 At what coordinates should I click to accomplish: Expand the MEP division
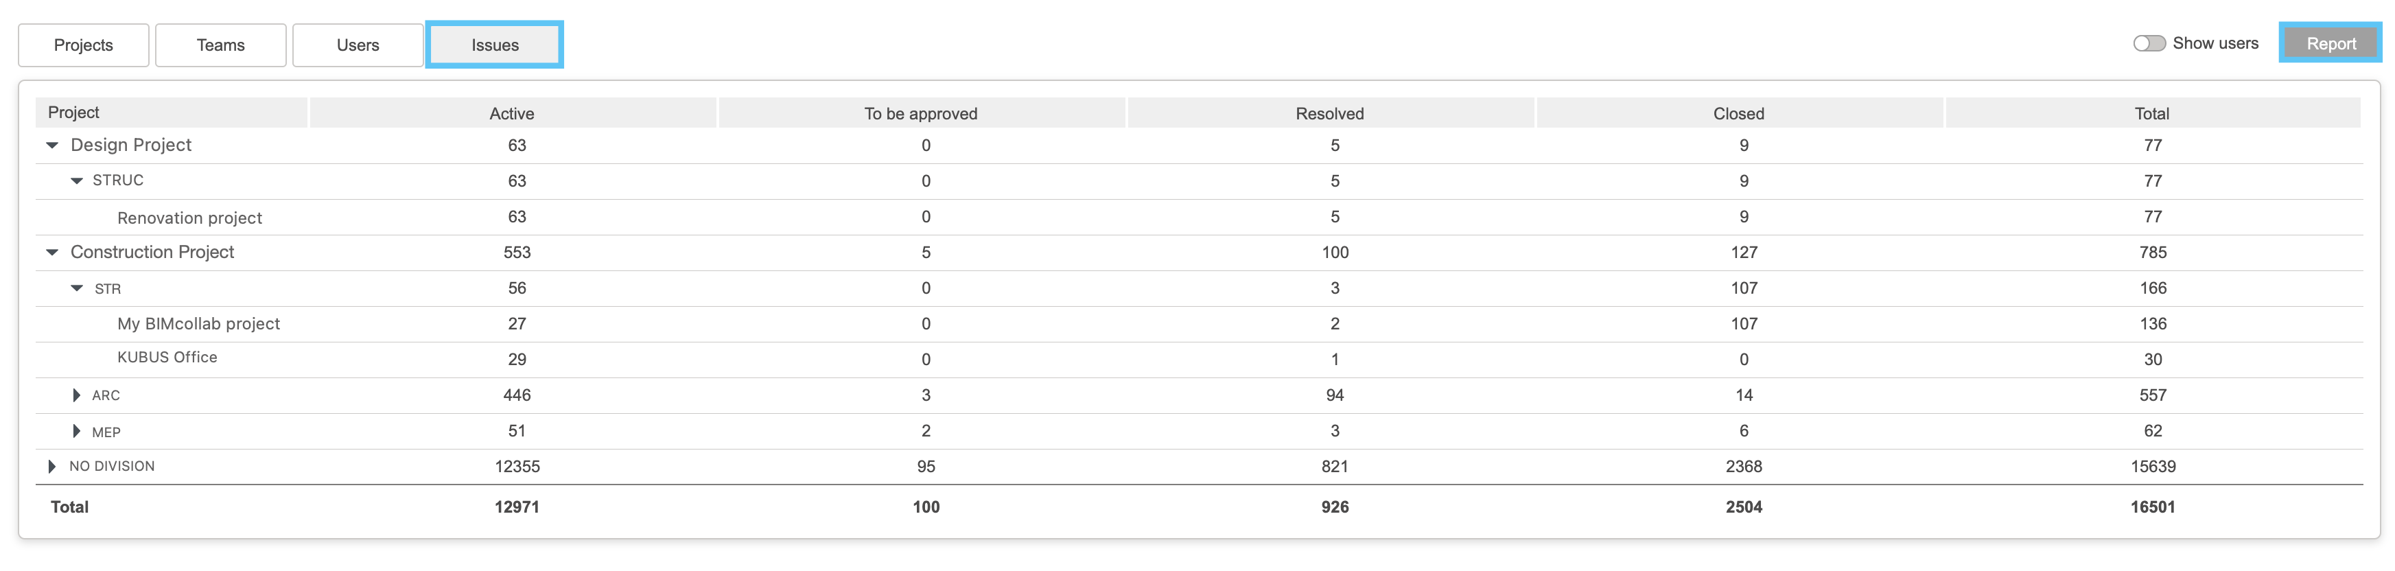point(76,430)
